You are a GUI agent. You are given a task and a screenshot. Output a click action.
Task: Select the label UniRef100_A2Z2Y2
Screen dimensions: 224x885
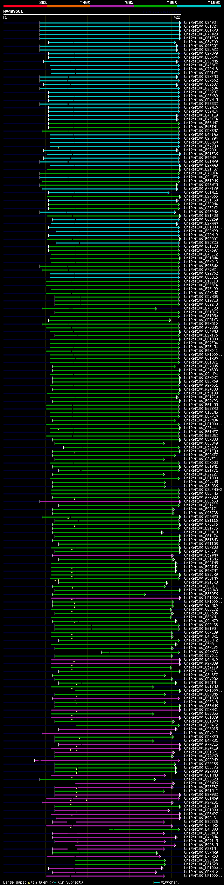click(x=201, y=208)
